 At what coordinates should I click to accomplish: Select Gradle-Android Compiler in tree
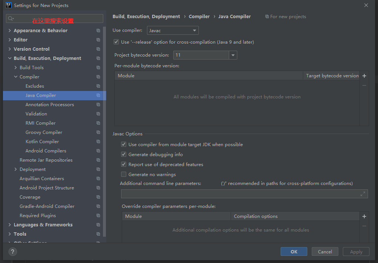click(x=47, y=206)
